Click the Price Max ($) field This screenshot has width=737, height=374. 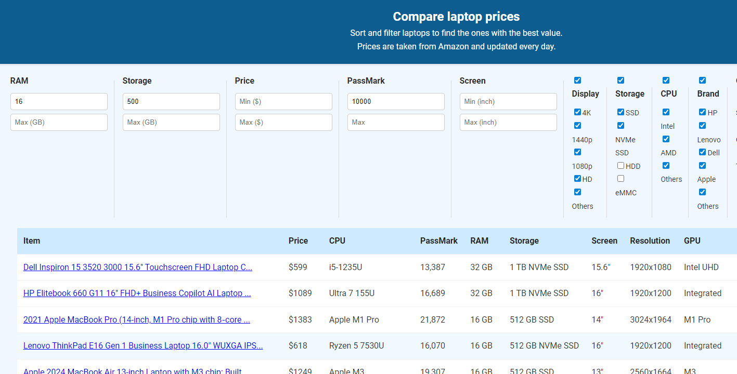pos(283,122)
